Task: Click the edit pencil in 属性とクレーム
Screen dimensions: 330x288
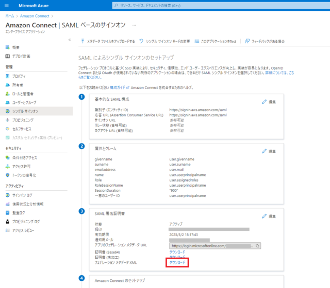Action: coord(264,151)
